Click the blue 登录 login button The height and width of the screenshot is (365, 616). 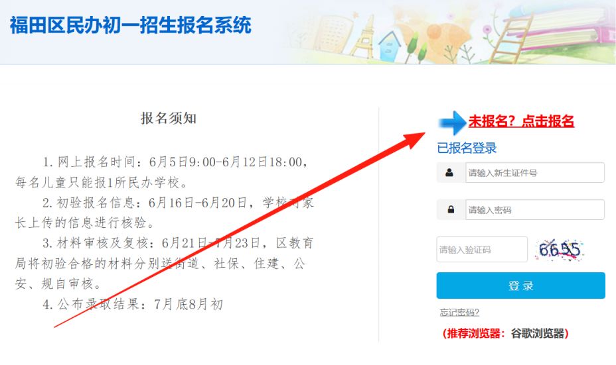pyautogui.click(x=520, y=286)
